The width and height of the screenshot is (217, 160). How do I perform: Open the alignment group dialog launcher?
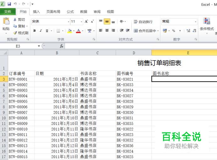point(158,39)
